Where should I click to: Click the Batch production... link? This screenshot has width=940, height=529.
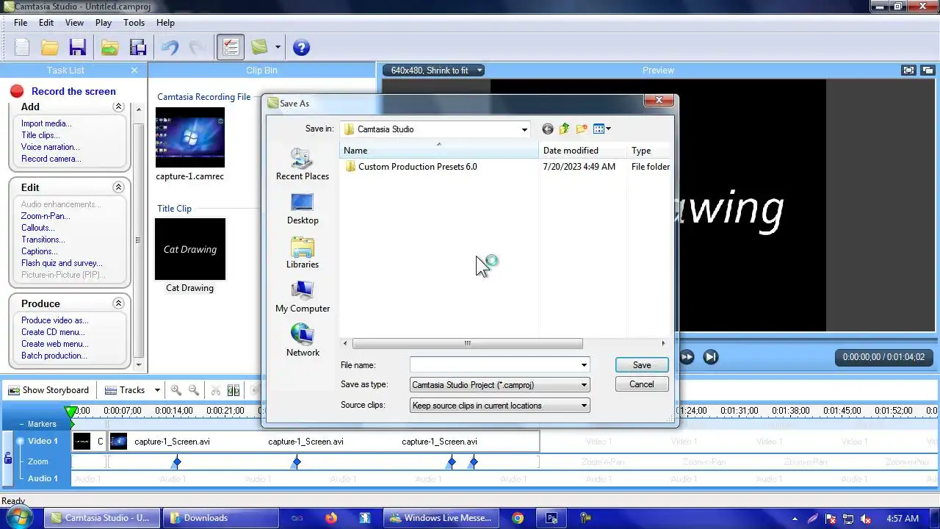[54, 356]
